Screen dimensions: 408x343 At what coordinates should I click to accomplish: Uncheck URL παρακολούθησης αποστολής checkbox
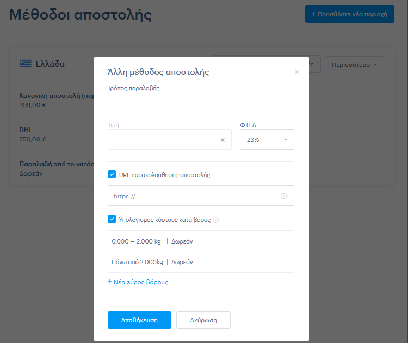(x=112, y=174)
